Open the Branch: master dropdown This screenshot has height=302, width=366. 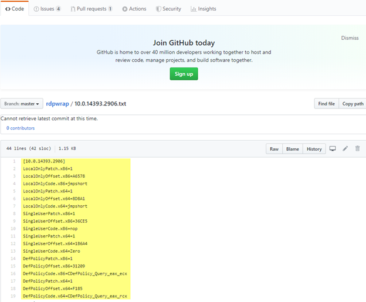22,104
